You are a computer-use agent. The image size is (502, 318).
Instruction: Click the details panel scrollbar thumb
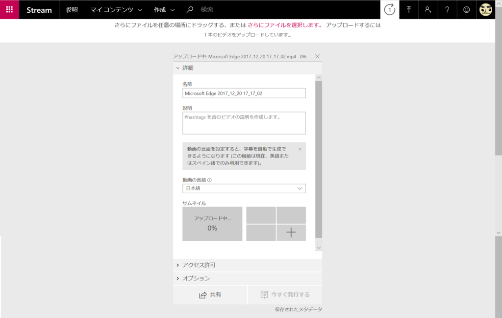(319, 159)
